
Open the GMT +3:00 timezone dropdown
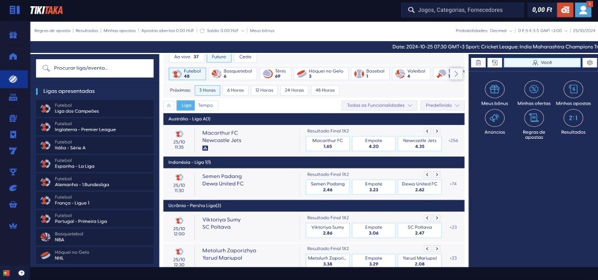[543, 31]
